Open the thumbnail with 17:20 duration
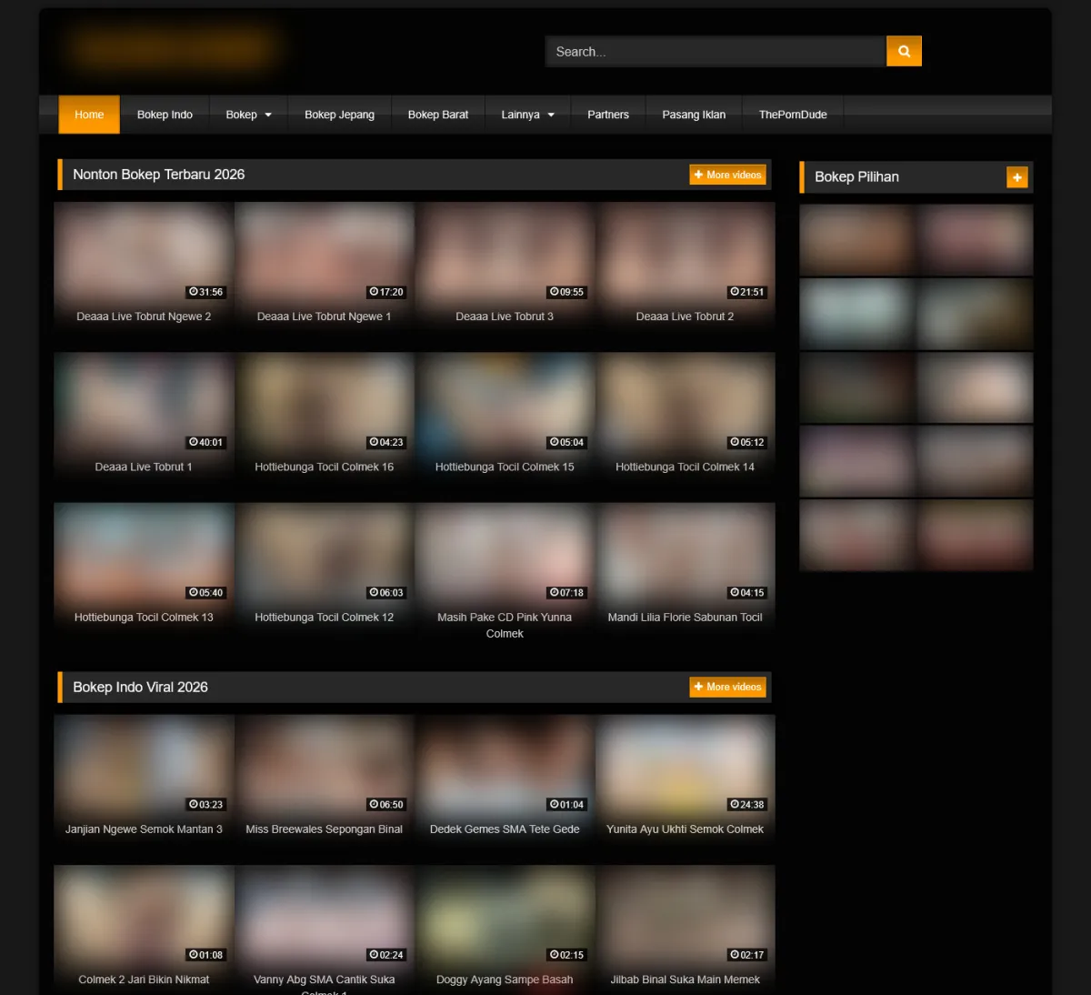This screenshot has width=1091, height=995. click(324, 252)
